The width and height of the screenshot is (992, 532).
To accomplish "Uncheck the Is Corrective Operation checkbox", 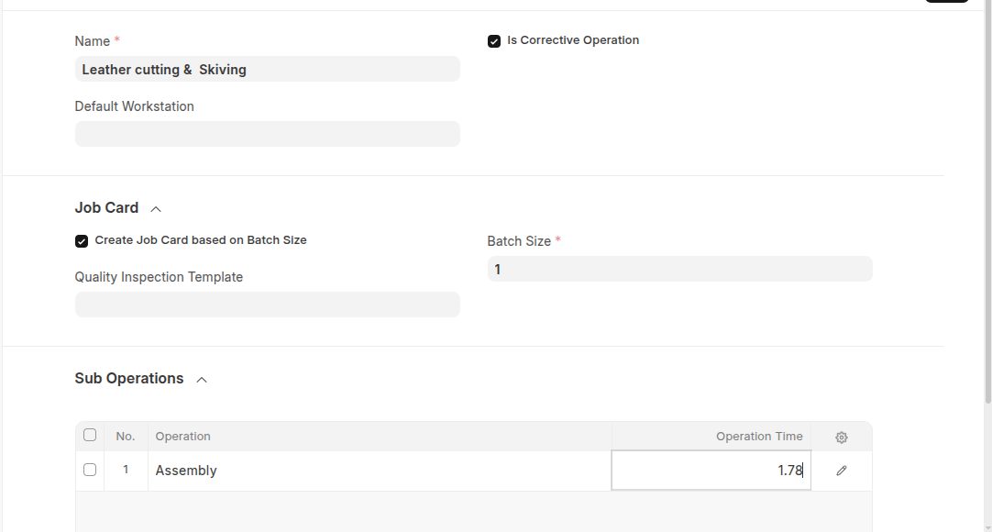I will 494,41.
